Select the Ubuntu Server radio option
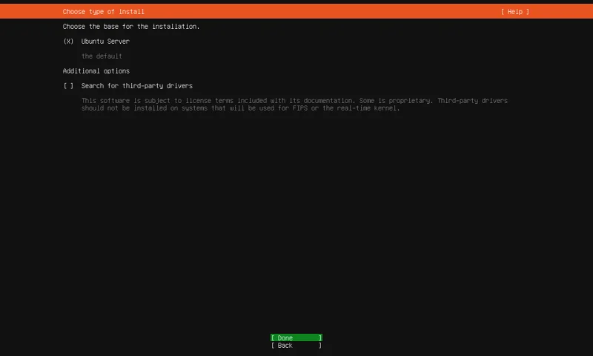This screenshot has height=356, width=593. (68, 42)
